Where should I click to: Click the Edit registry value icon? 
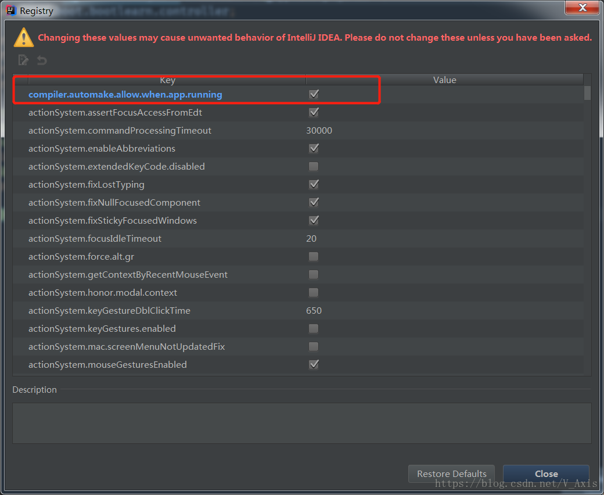click(x=23, y=60)
